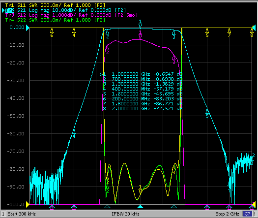
Task: Select the Tr3 S12 Log Mag trace label
Action: point(71,15)
